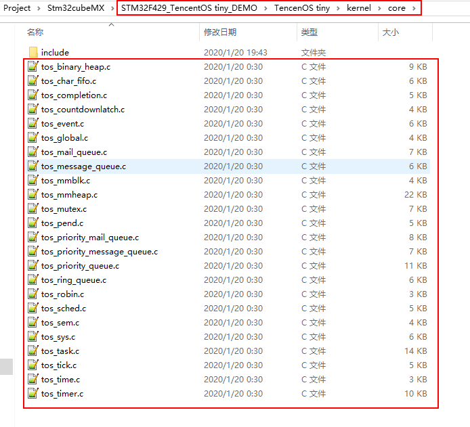This screenshot has height=427, width=470.
Task: Select file name tos_mmheap.c
Action: pos(70,195)
